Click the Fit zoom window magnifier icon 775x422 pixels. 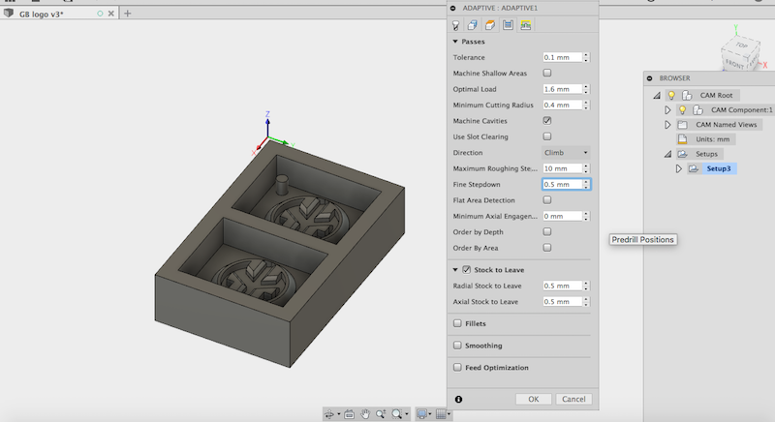396,414
